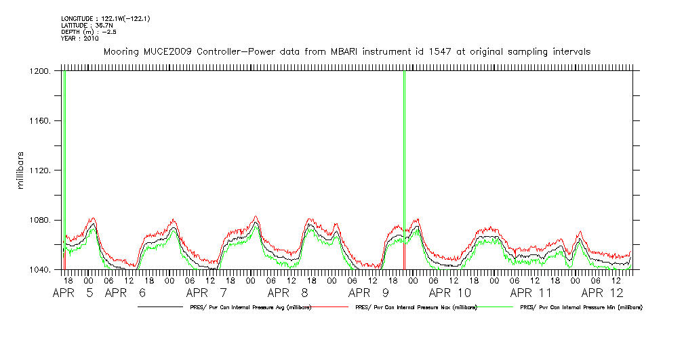Click the YEAR : 2010 header line
This screenshot has height=341, width=684.
tap(80, 39)
